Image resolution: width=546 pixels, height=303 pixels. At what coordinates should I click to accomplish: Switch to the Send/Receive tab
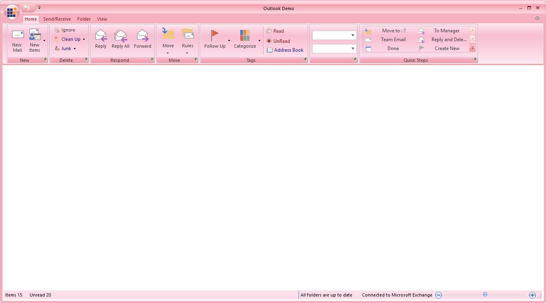(57, 19)
